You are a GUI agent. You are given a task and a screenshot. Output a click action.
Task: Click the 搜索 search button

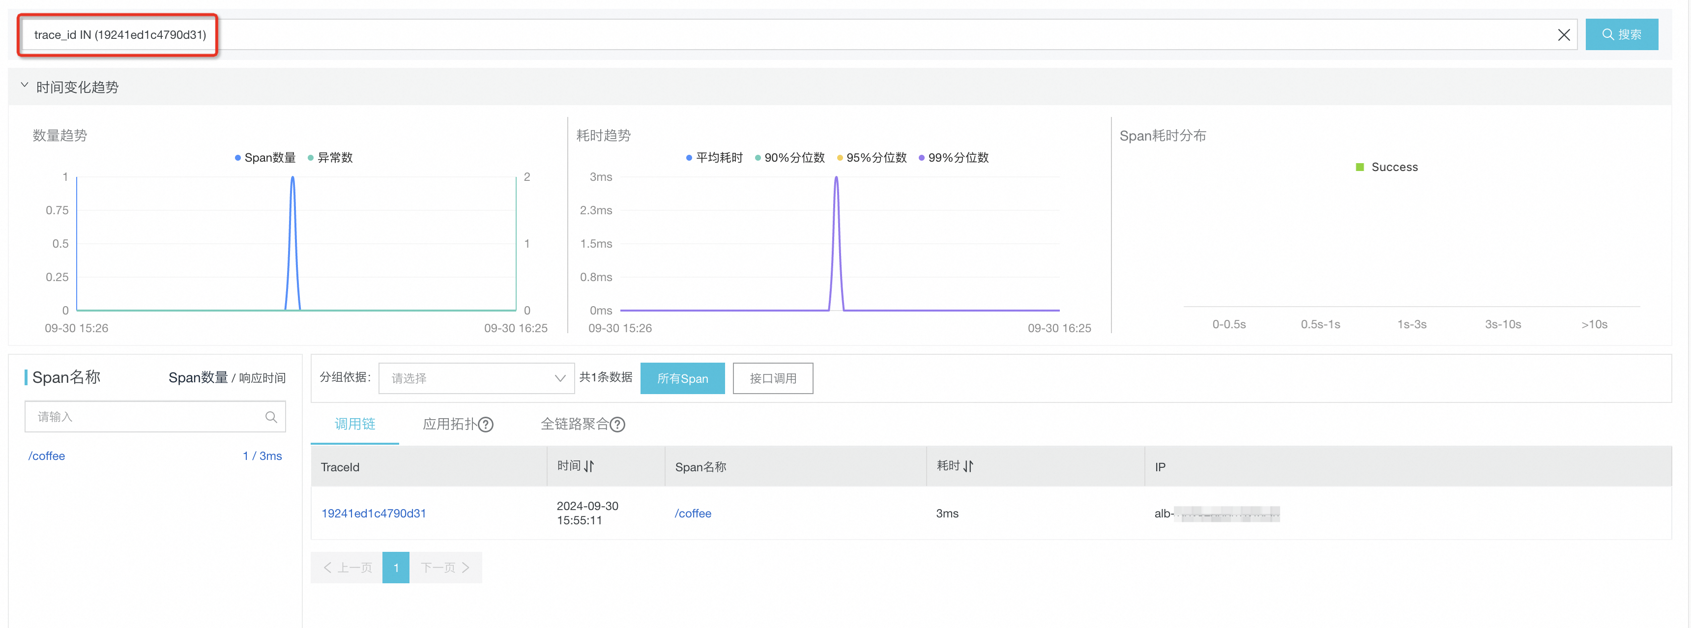[1621, 34]
